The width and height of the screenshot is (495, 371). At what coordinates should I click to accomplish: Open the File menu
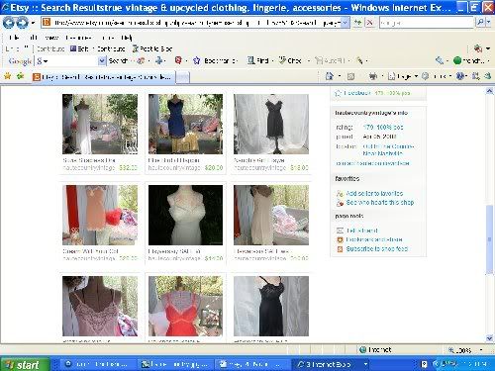15,38
